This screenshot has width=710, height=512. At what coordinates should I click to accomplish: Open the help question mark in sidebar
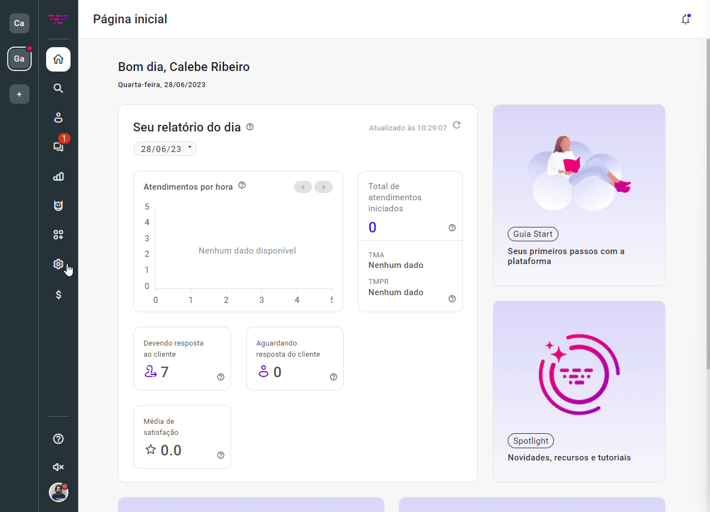coord(58,439)
